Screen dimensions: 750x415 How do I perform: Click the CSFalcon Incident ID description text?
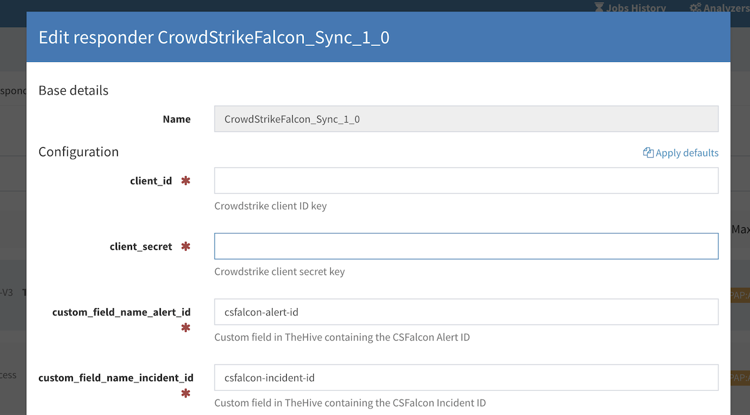click(x=350, y=403)
